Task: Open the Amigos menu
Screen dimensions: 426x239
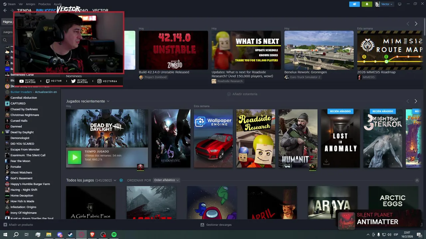Action: coord(30,4)
